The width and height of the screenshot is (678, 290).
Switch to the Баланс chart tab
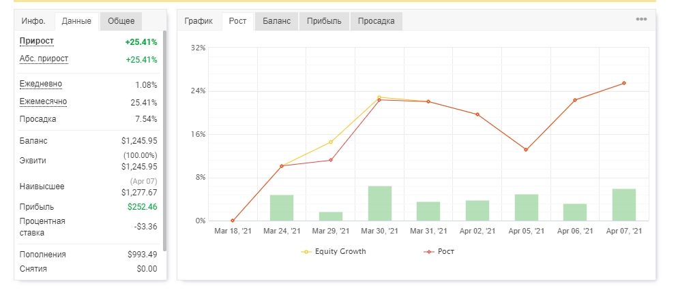(x=277, y=21)
